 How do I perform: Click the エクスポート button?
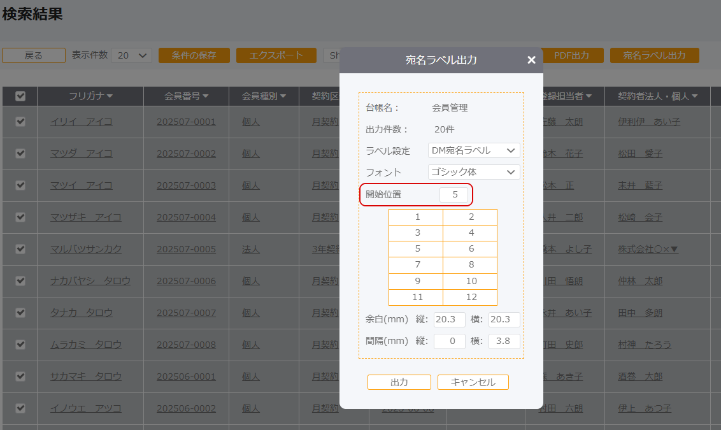tap(276, 55)
